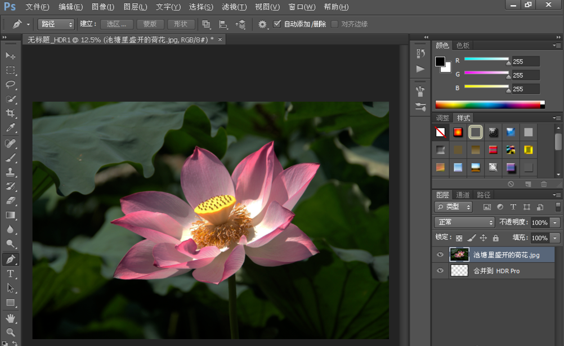Toggle visibility of 合并到 HDR Pro layer
The image size is (564, 346).
(x=440, y=271)
